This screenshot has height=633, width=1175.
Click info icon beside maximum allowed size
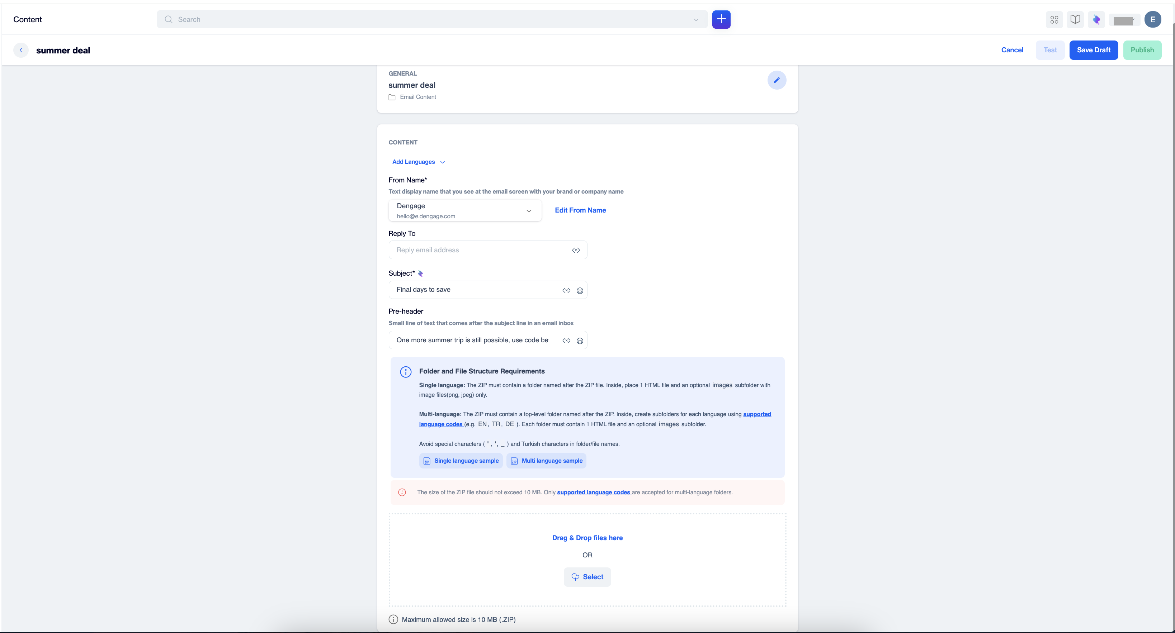tap(393, 619)
